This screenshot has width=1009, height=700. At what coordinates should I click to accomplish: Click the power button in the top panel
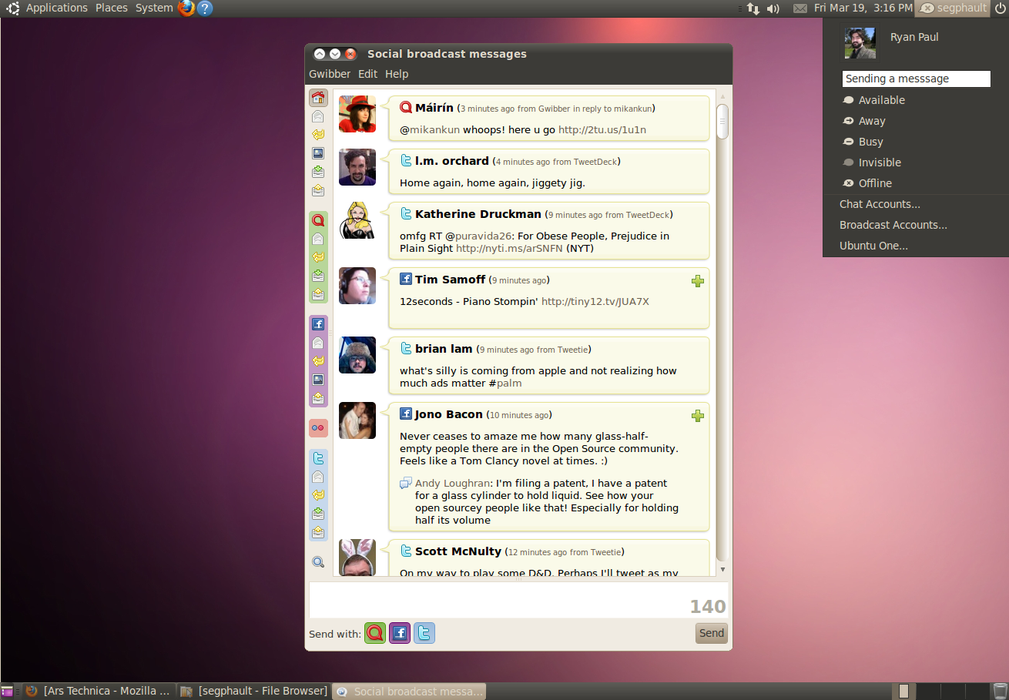1001,8
